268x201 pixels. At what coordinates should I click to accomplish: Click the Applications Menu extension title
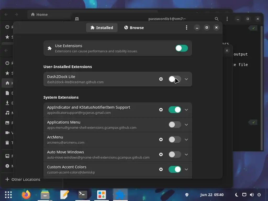point(64,122)
